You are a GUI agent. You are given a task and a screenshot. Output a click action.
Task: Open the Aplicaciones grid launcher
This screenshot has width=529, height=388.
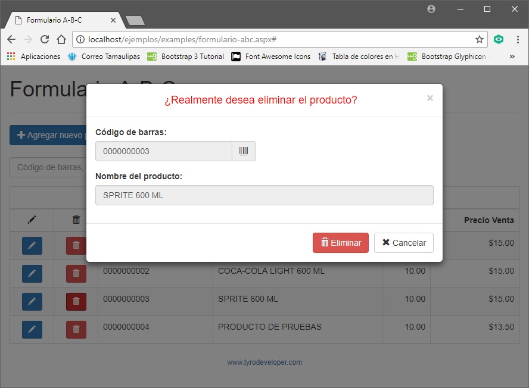10,57
